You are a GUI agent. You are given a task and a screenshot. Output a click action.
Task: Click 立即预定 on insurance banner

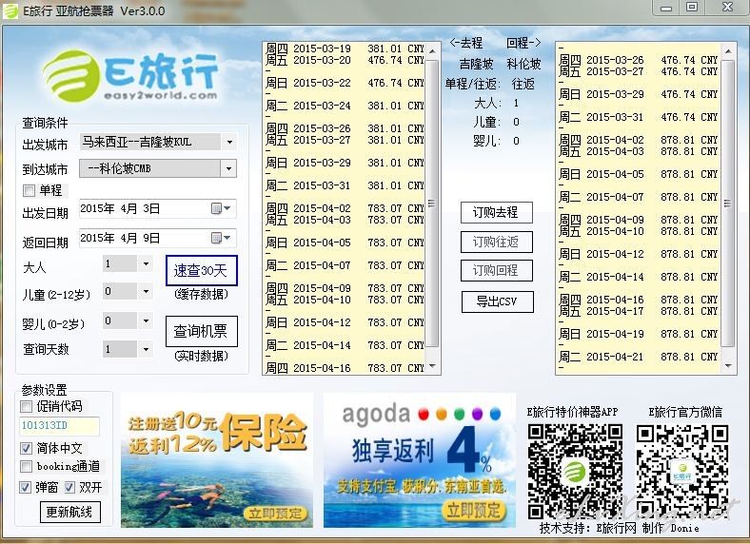(x=276, y=514)
